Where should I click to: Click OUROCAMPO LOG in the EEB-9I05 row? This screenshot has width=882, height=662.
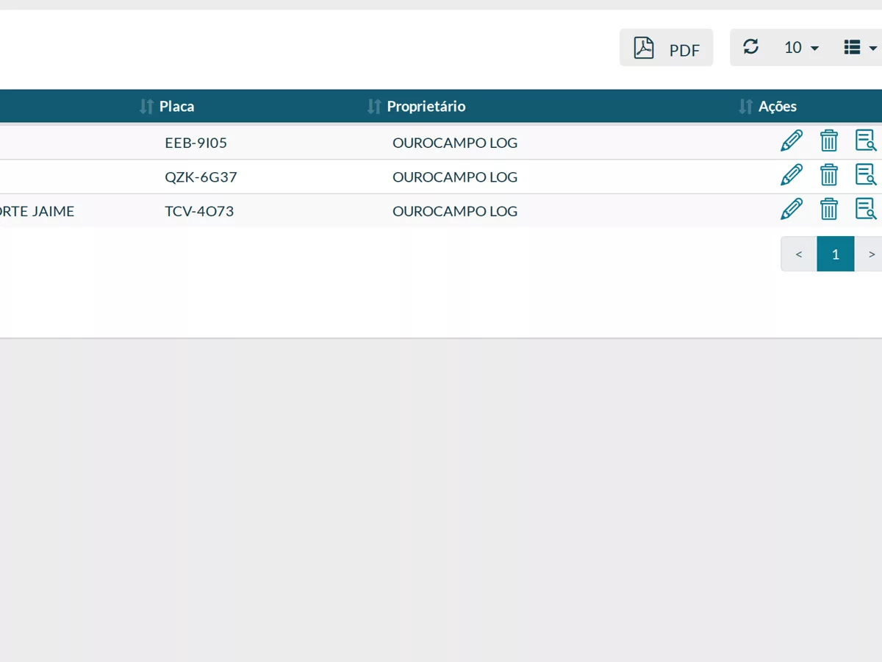[x=455, y=143]
